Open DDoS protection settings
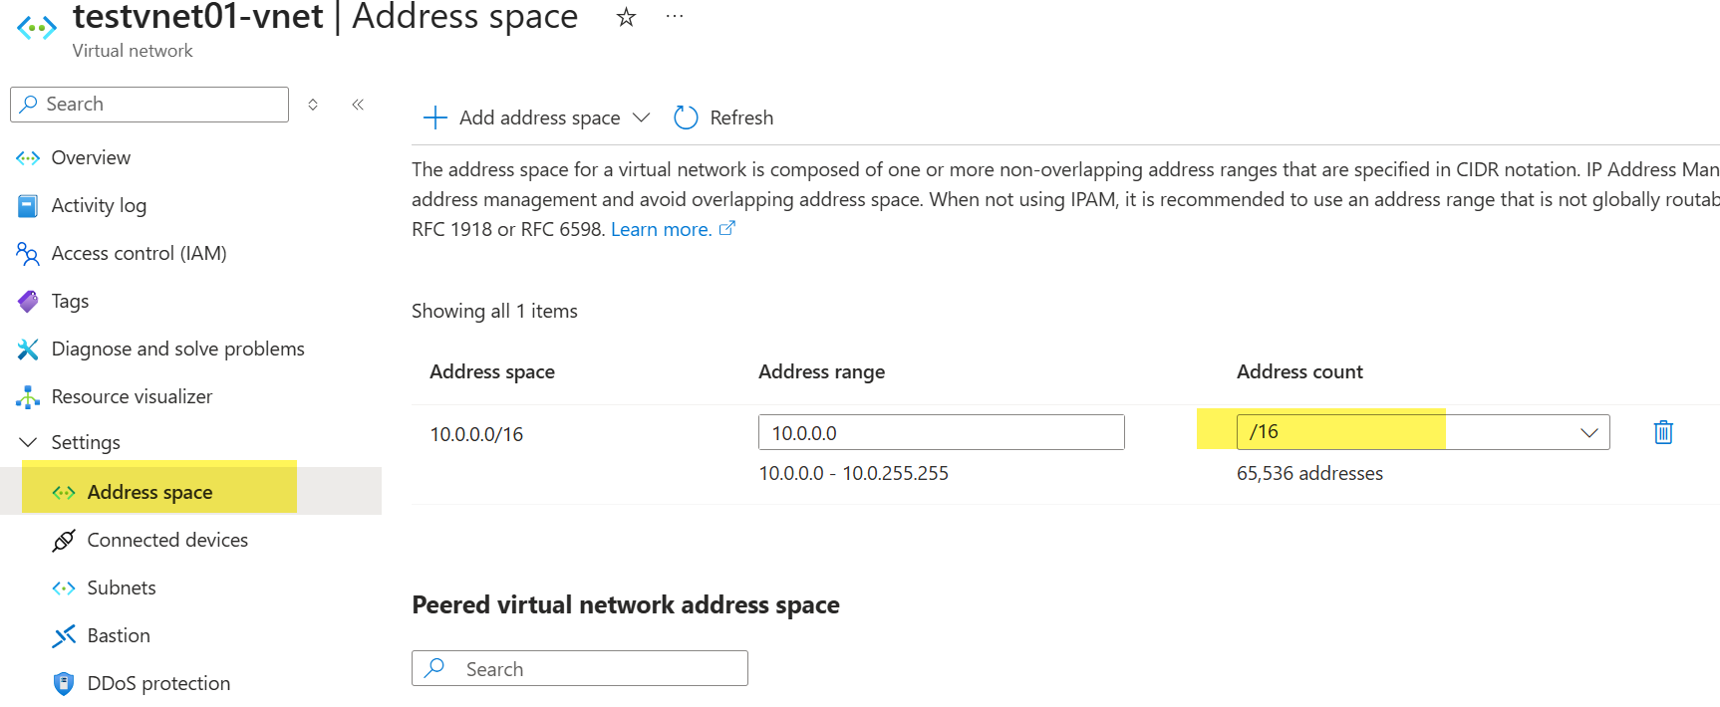The image size is (1720, 707). pyautogui.click(x=158, y=683)
